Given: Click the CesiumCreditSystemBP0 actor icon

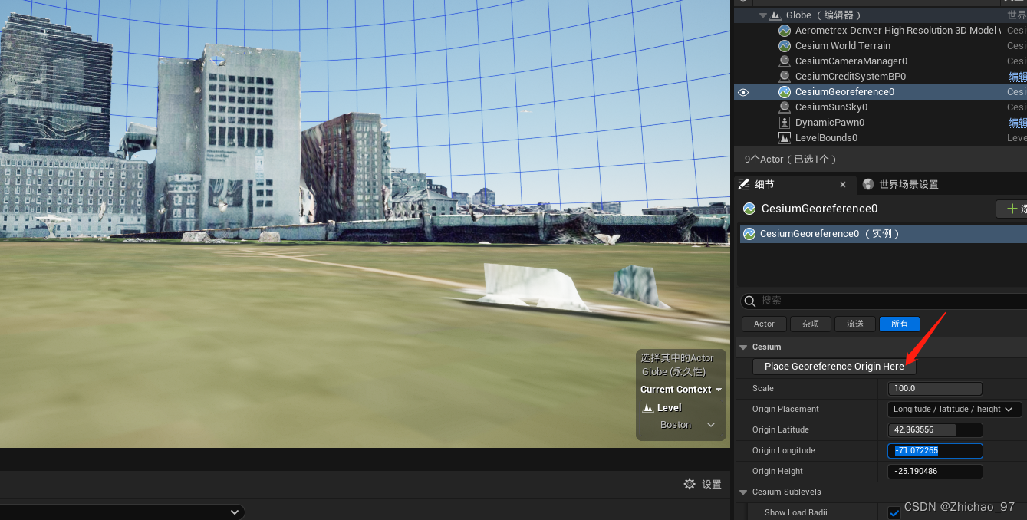Looking at the screenshot, I should pyautogui.click(x=785, y=77).
